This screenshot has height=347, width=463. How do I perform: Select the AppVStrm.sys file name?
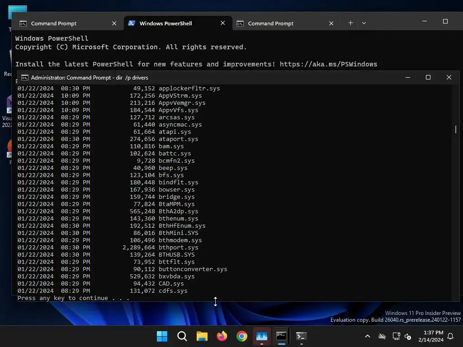[x=180, y=96]
